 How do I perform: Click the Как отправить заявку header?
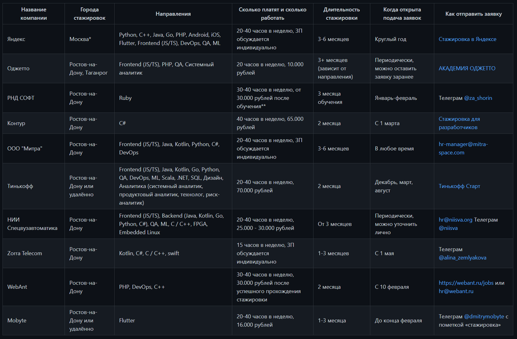click(473, 14)
